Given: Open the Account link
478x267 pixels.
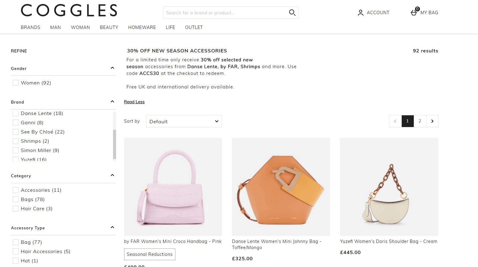Looking at the screenshot, I should click(x=378, y=13).
